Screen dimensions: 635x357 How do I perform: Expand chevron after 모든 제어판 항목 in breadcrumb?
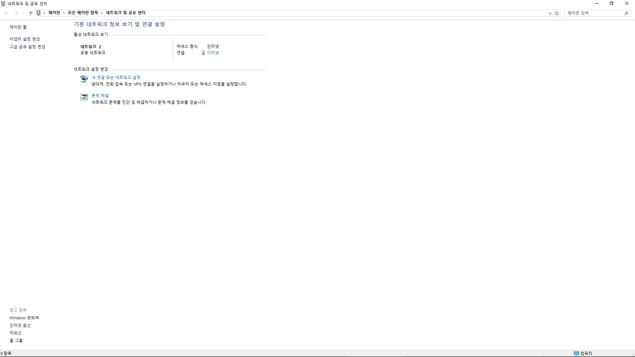102,13
